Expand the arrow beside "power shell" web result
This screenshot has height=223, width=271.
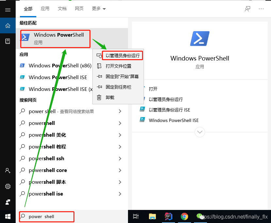click(x=120, y=111)
